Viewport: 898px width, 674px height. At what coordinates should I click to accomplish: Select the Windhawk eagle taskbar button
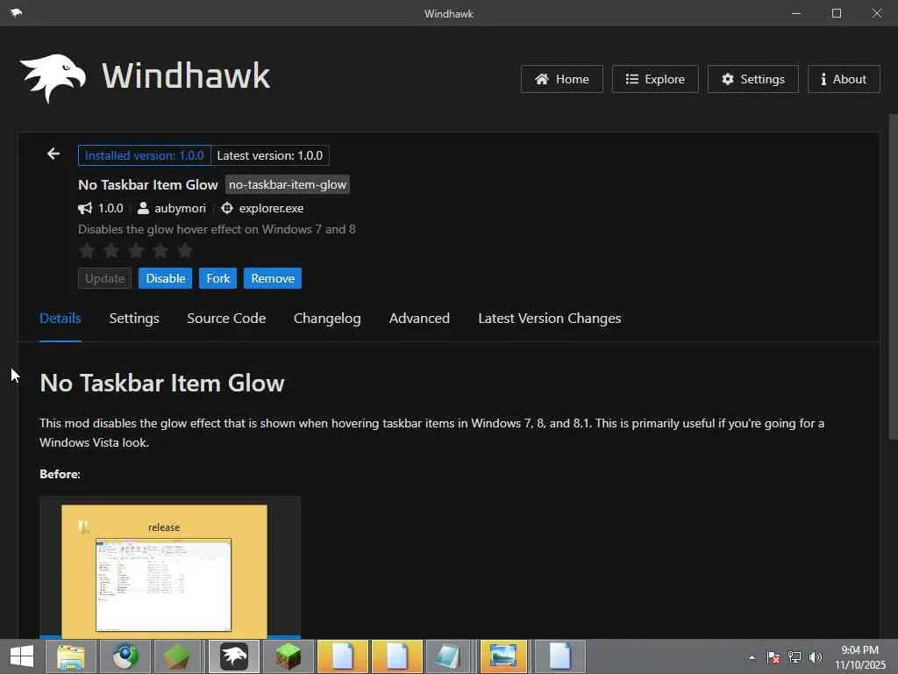point(233,656)
